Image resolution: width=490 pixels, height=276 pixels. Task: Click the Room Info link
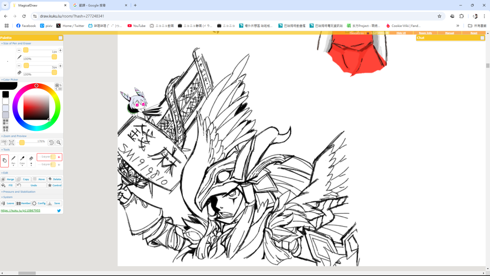coord(425,33)
